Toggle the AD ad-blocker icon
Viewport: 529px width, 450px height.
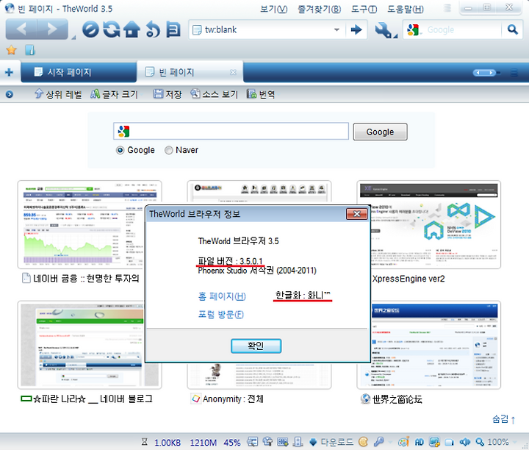coord(419,442)
